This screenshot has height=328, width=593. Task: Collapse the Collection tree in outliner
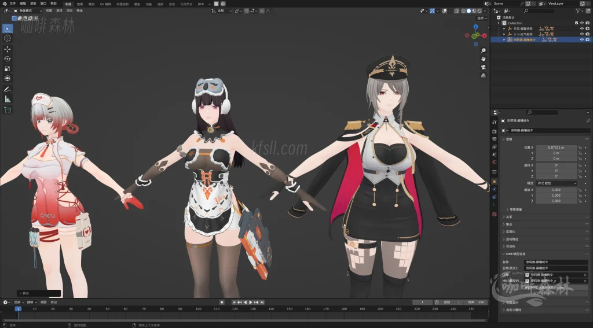coord(499,23)
